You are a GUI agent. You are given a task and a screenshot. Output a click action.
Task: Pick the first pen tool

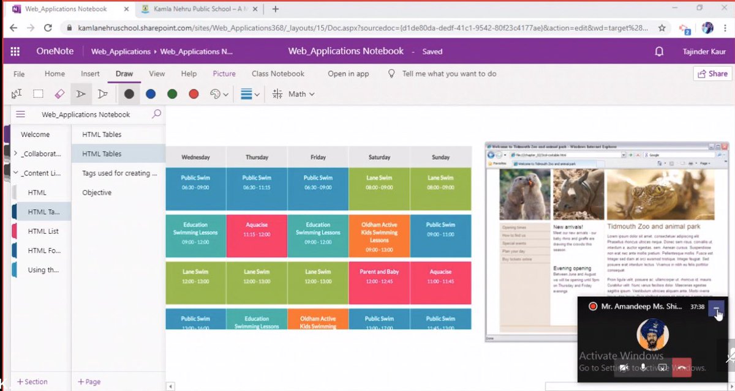[81, 94]
